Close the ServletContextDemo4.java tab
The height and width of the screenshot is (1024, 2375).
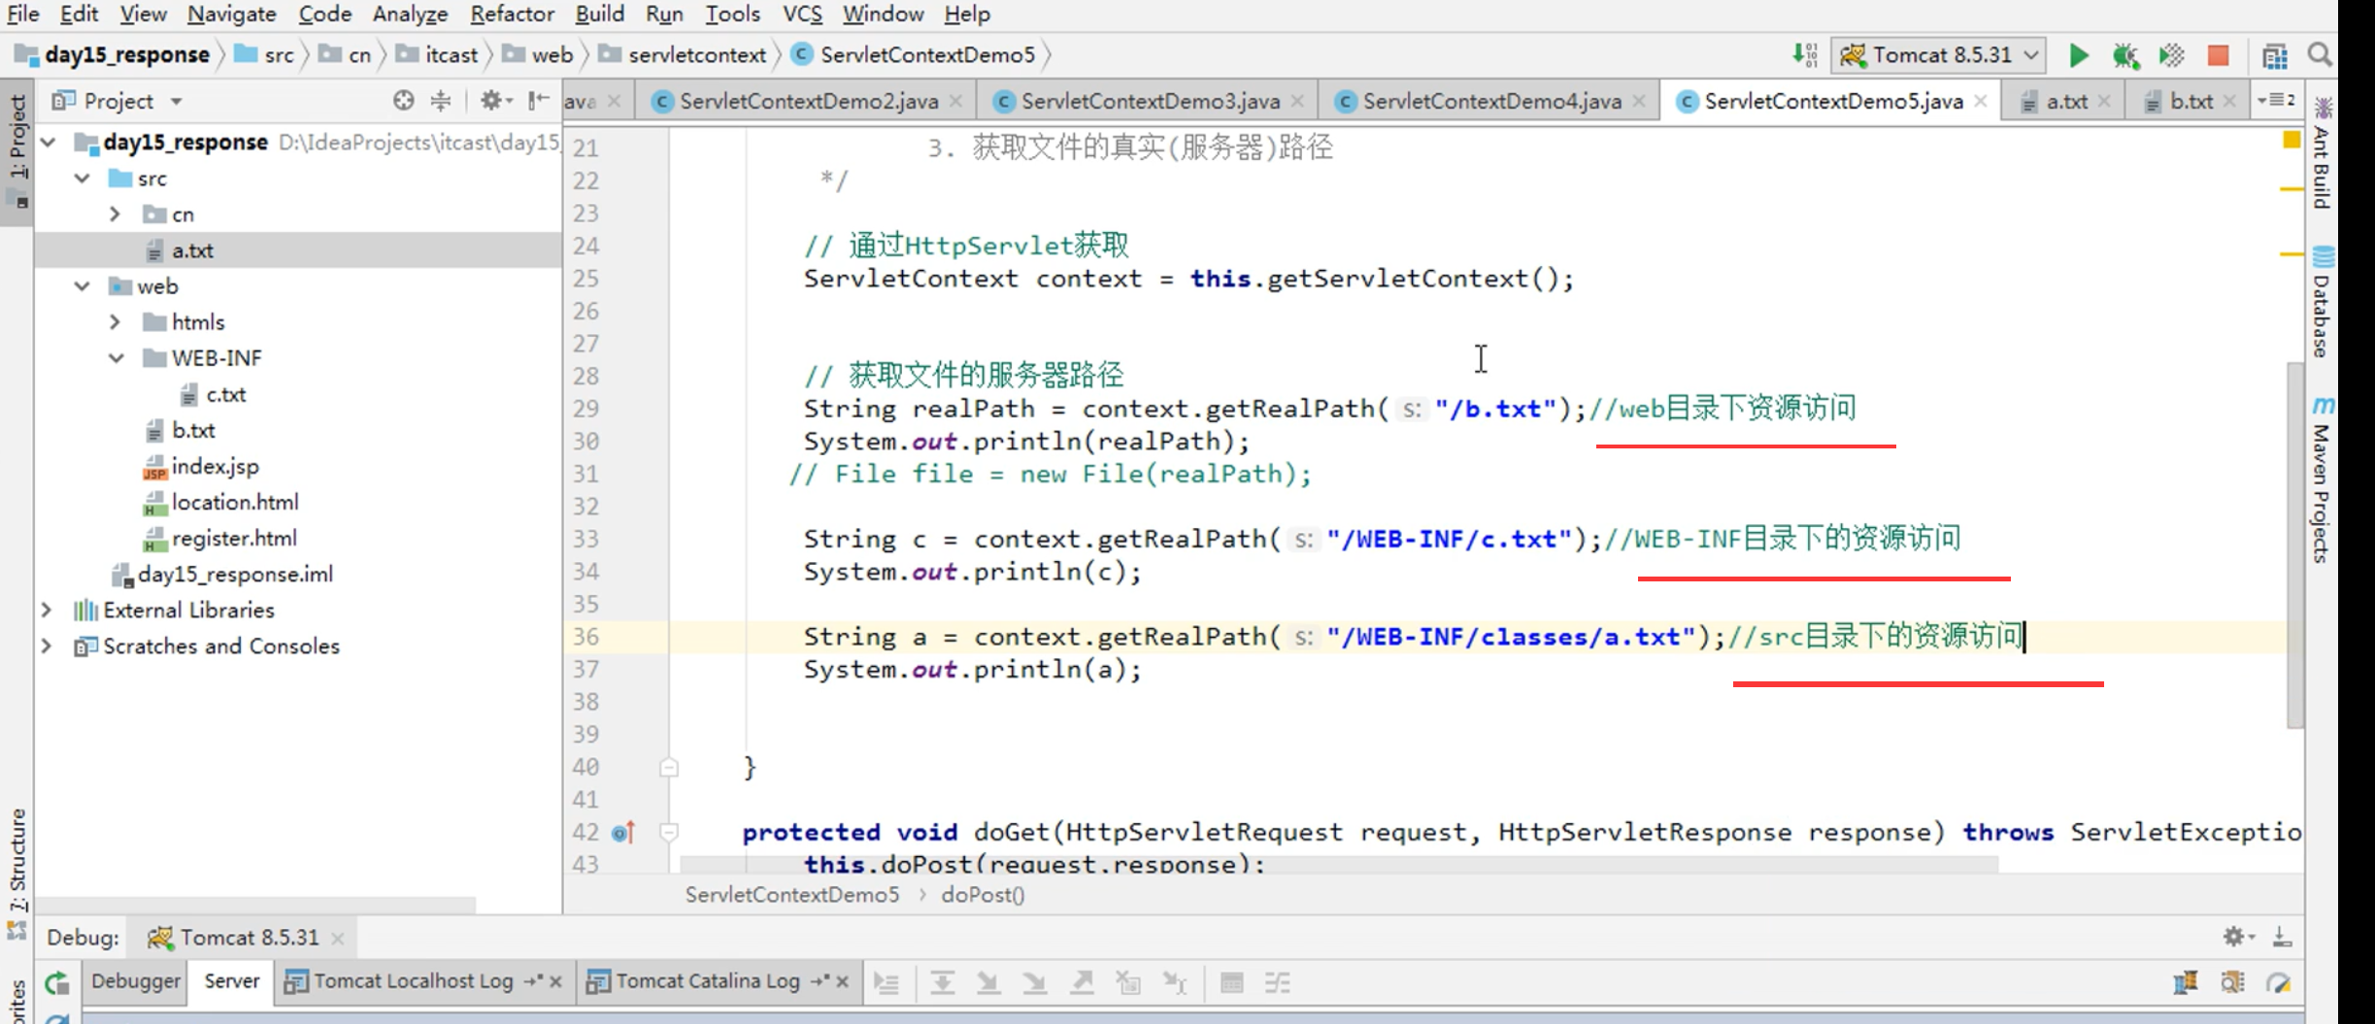click(x=1640, y=101)
